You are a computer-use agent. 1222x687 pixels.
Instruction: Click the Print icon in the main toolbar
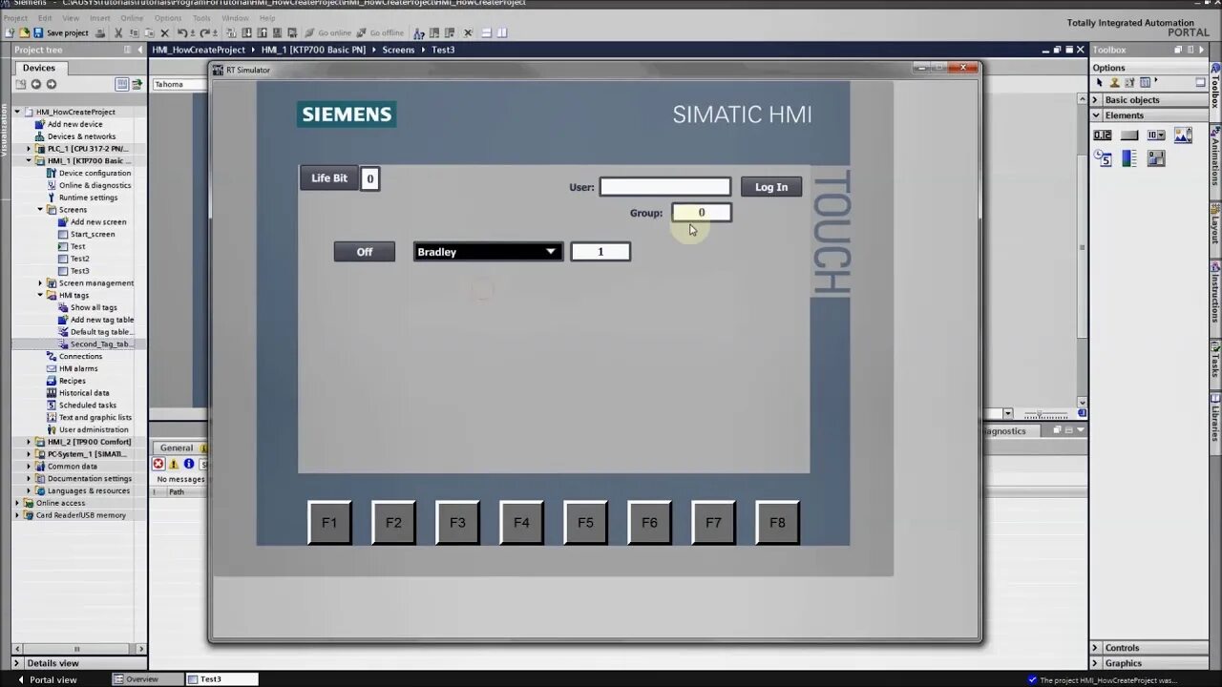click(99, 32)
